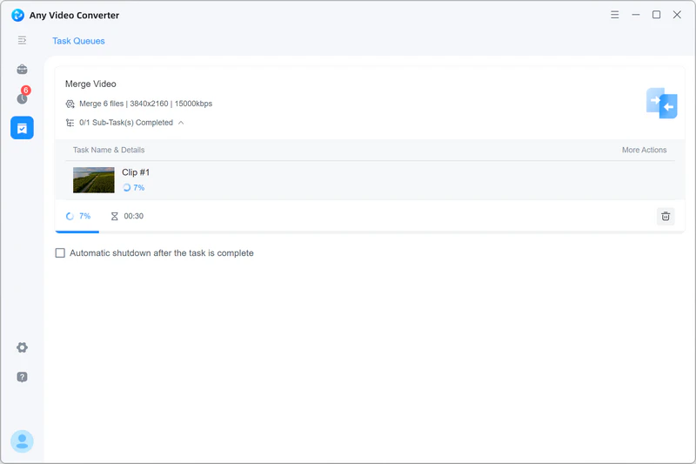Screen dimensions: 696x464
Task: Maximize the Any Video Converter window
Action: [656, 15]
